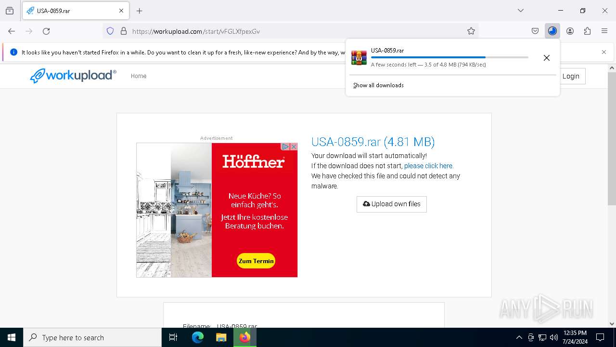Open network status tray icon
Viewport: 616px width, 347px height.
pyautogui.click(x=542, y=337)
